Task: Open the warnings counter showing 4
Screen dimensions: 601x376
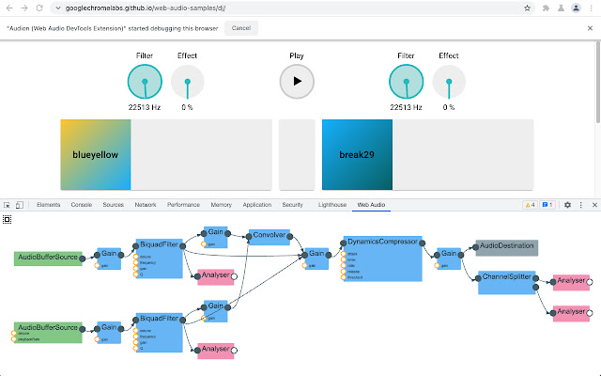Action: 530,205
